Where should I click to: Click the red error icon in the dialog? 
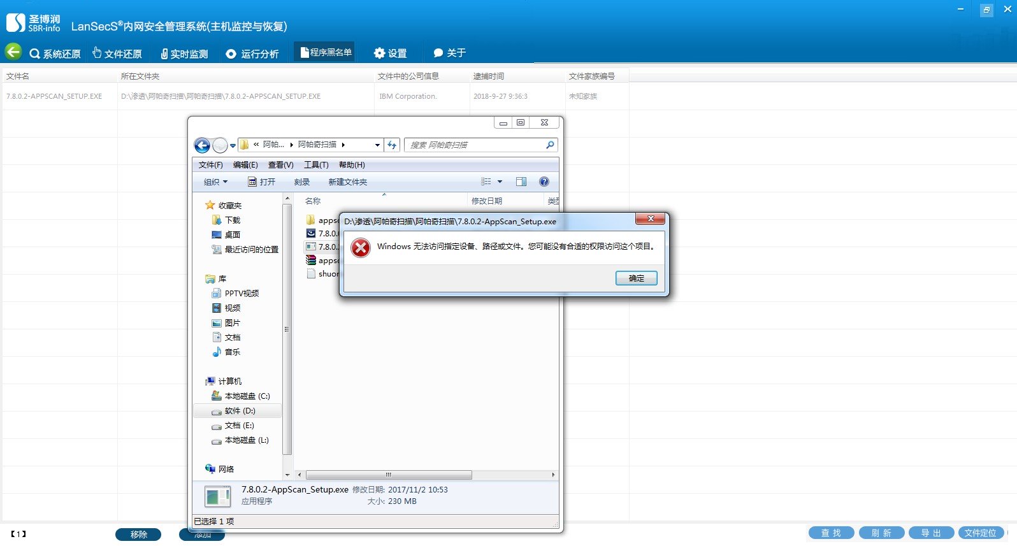tap(361, 248)
